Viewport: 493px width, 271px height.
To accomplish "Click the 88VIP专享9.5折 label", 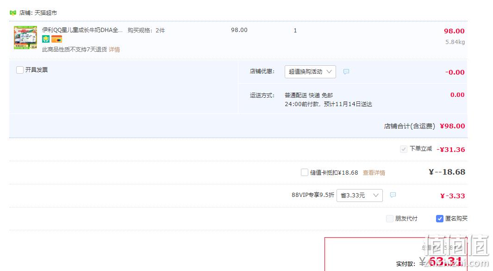I will [313, 195].
